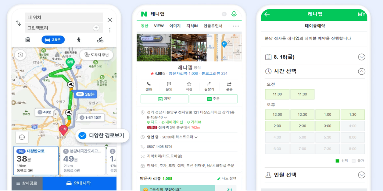
Task: Choose the walking route icon
Action: [79, 40]
